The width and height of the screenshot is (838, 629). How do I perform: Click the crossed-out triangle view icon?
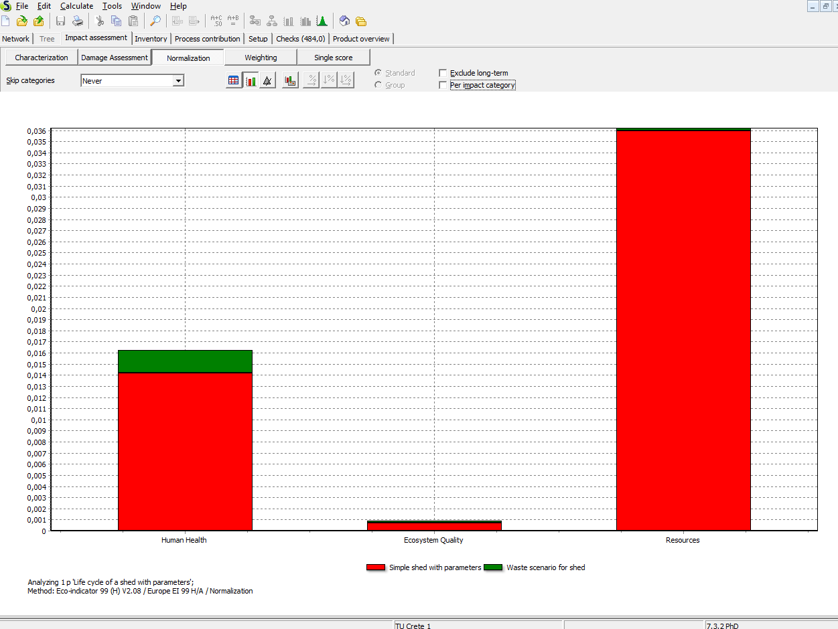(x=267, y=81)
